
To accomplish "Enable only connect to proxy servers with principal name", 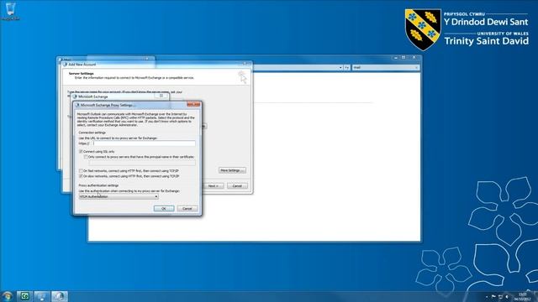I will [86, 157].
